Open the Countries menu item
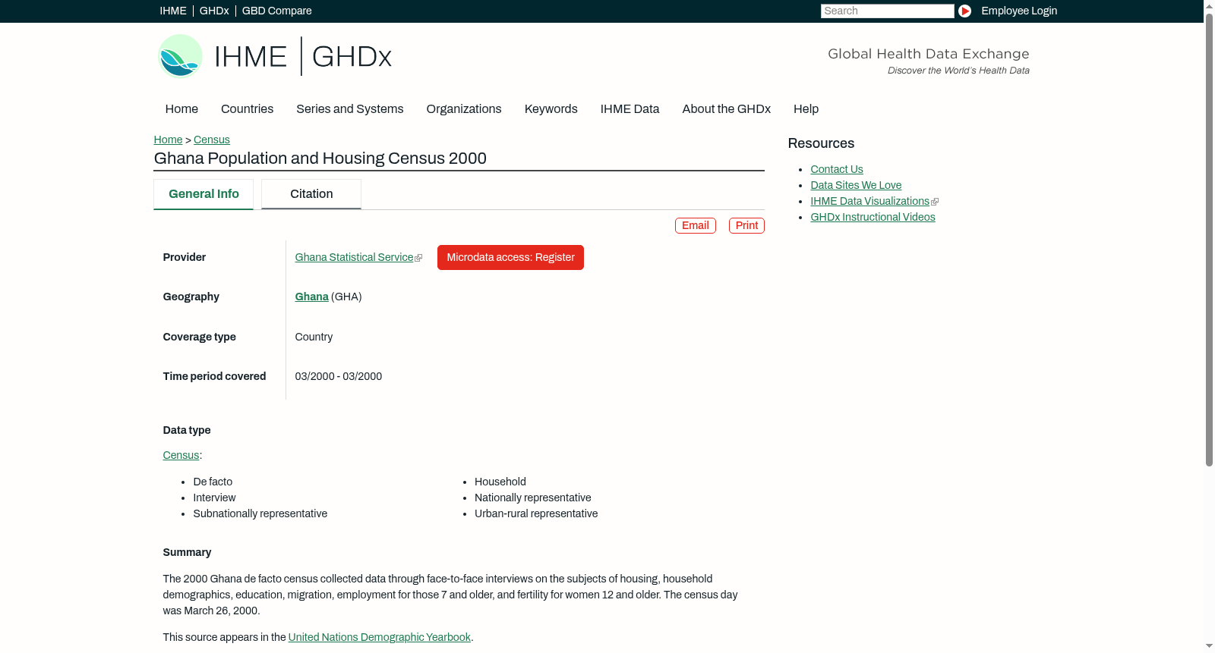Screen dimensions: 1215x653 (x=247, y=108)
